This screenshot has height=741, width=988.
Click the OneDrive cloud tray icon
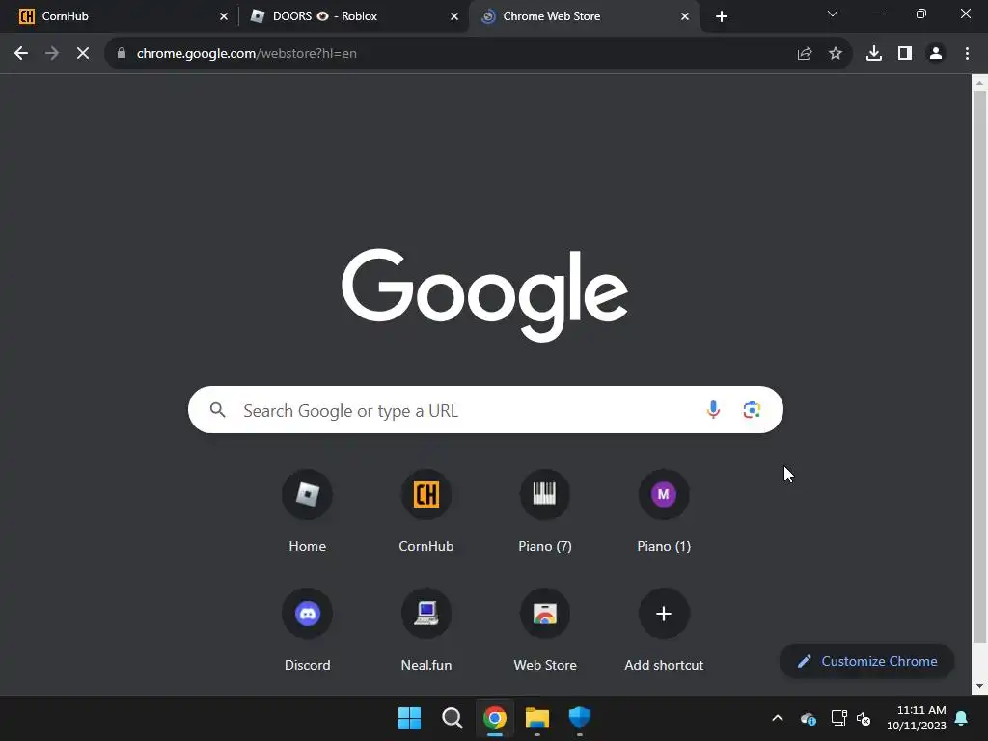click(x=809, y=718)
